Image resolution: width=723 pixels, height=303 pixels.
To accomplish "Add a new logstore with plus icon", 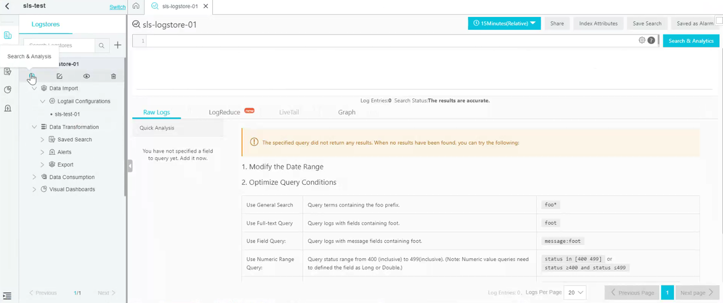I will pyautogui.click(x=117, y=45).
